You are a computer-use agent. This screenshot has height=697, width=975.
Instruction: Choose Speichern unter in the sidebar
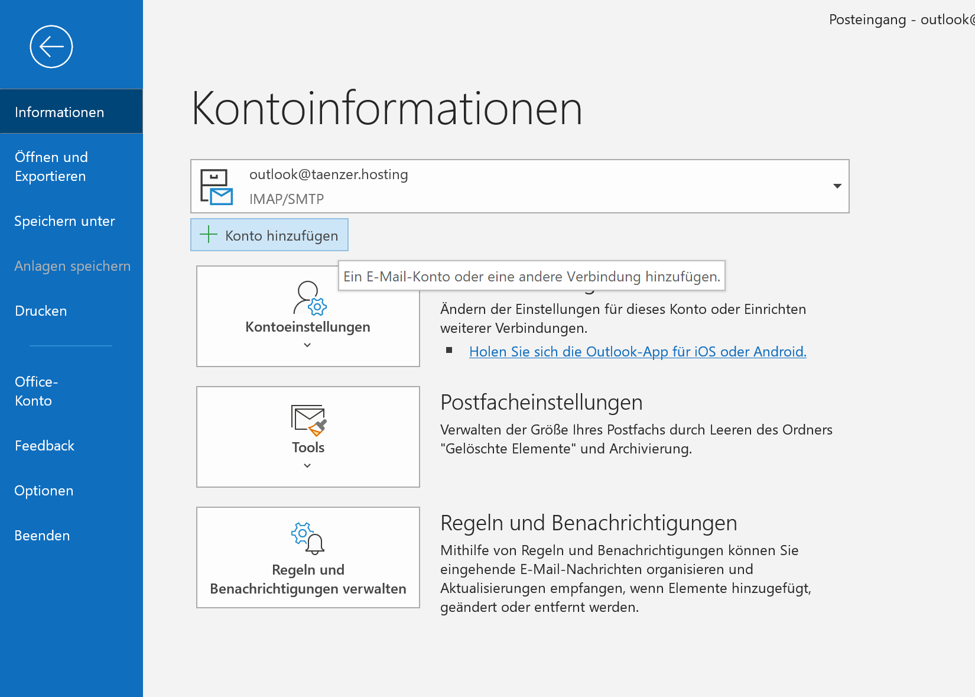point(64,221)
